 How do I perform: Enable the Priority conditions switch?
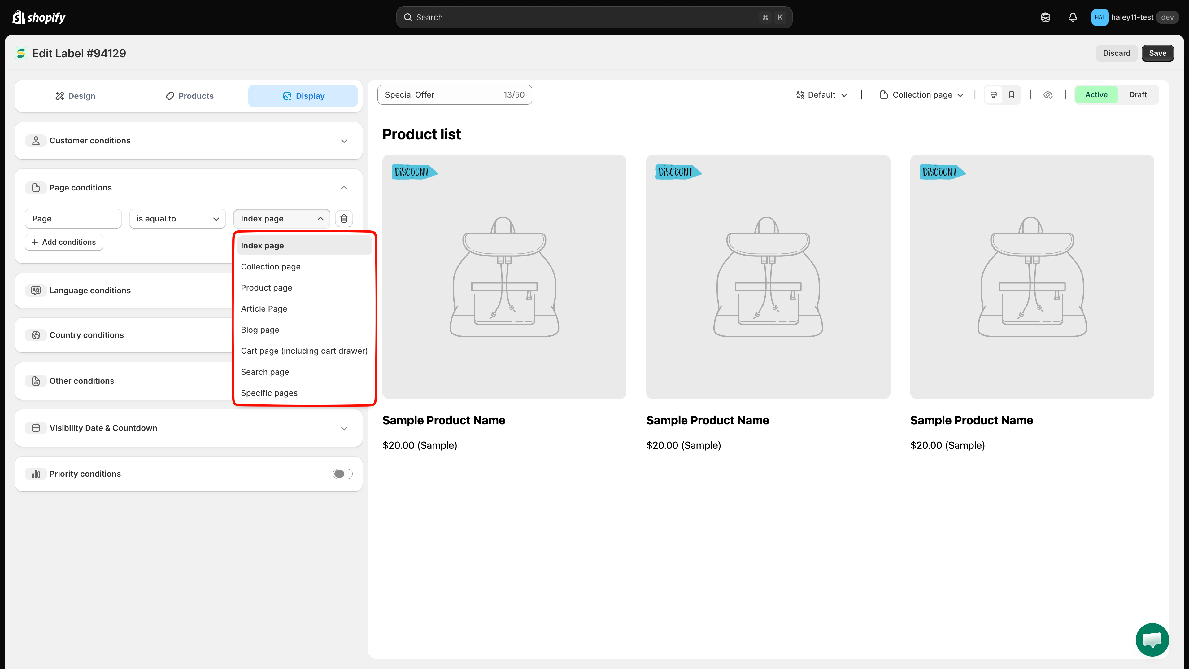[342, 474]
